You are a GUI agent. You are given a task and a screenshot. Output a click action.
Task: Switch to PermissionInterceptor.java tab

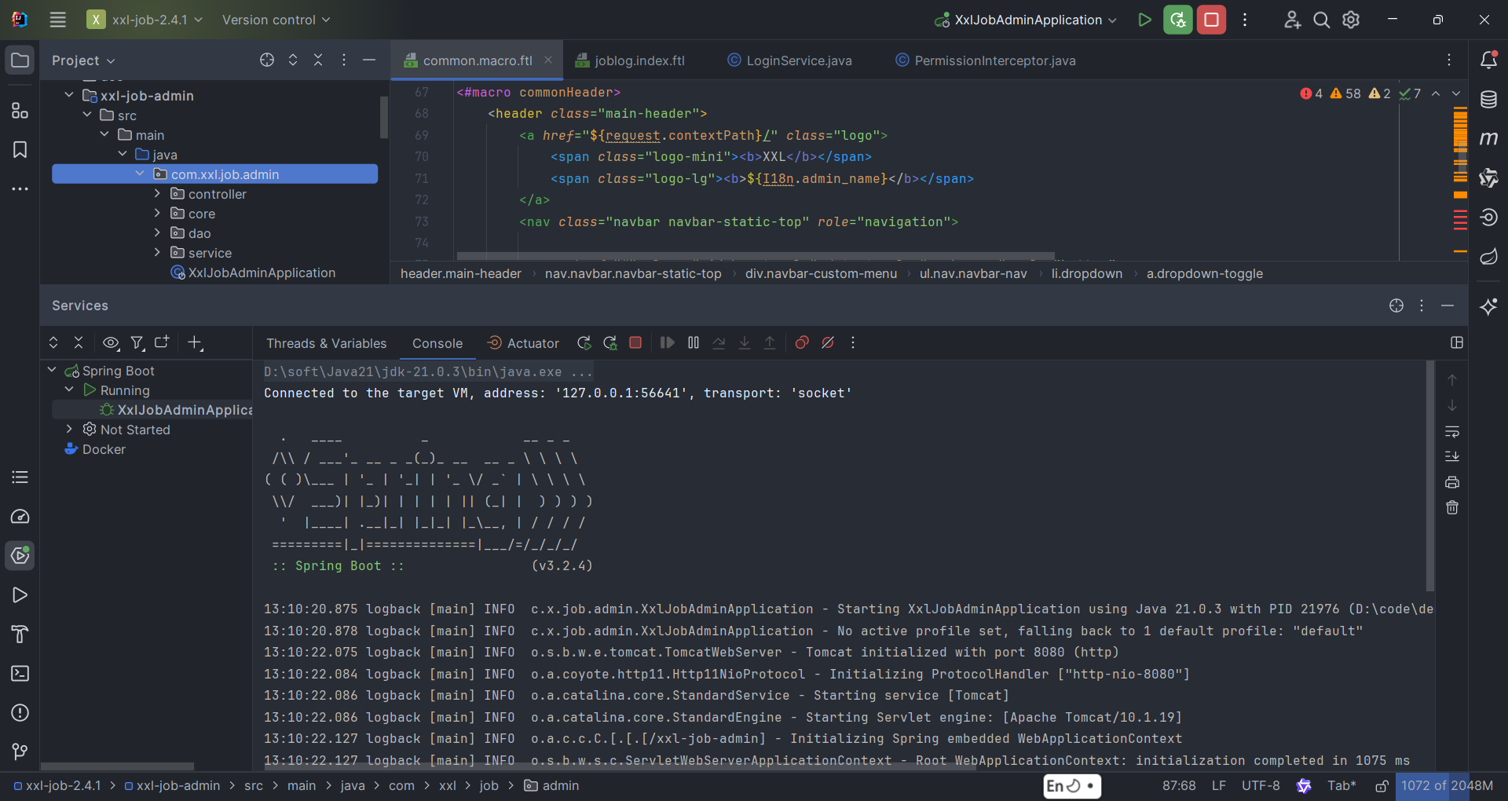pos(986,60)
